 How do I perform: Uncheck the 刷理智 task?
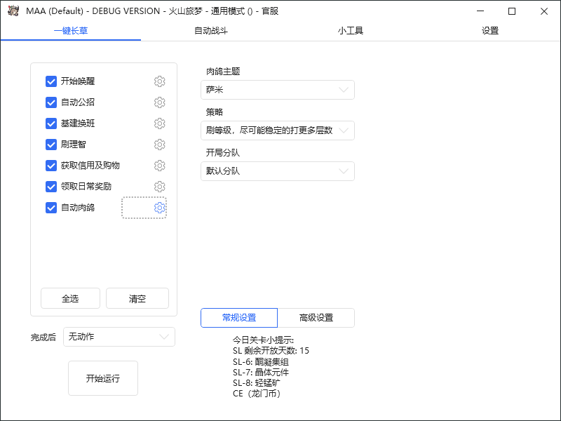click(50, 145)
